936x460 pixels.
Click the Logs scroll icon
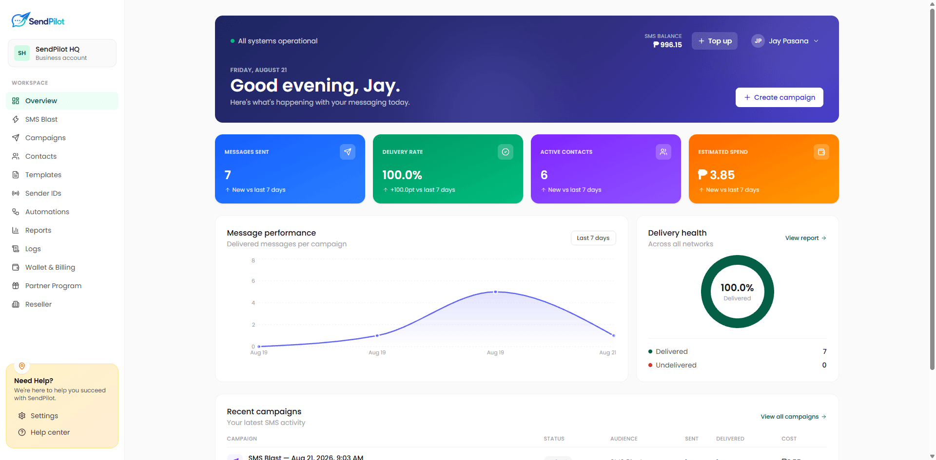click(x=16, y=249)
